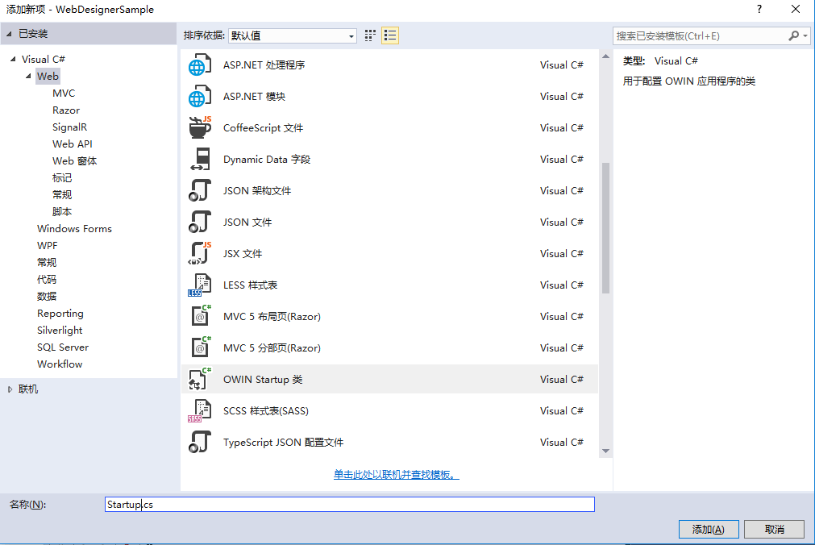This screenshot has width=815, height=545.
Task: Click the 添加(A) button
Action: tap(709, 530)
